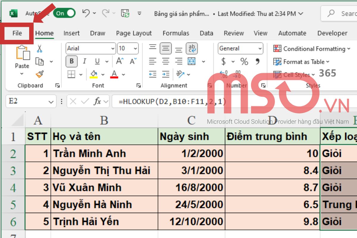Select cell 'Trần Minh Anh'
Screen dimensions: 357x238
tap(104, 154)
